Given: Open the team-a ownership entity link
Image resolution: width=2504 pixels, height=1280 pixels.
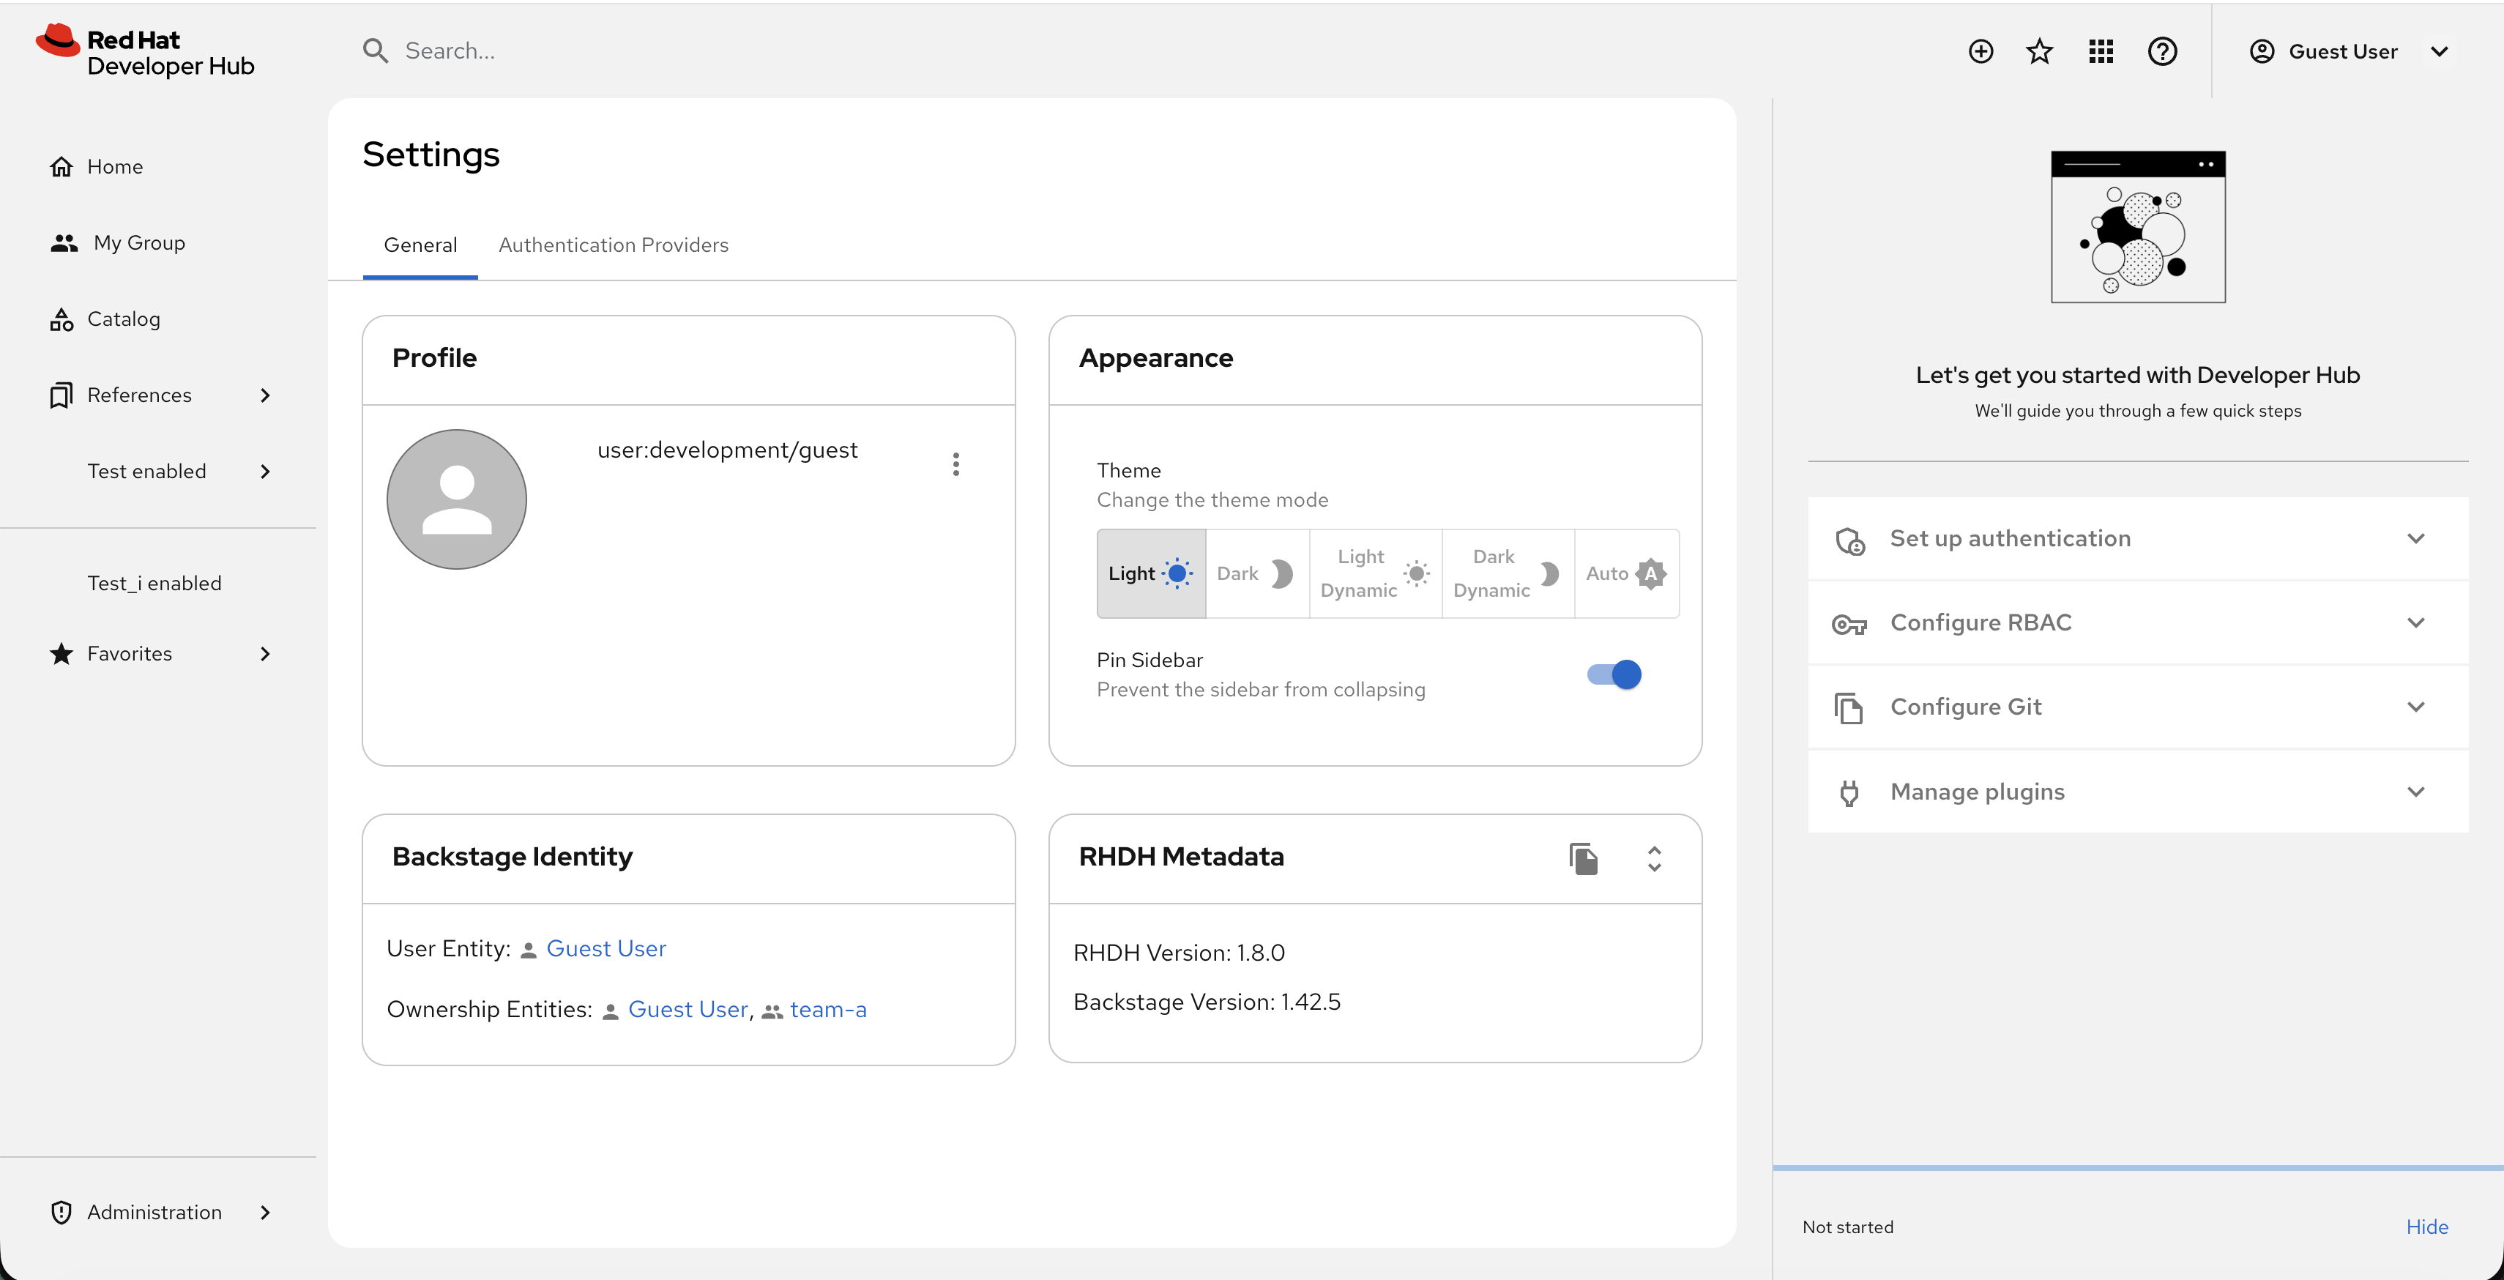Looking at the screenshot, I should (827, 1009).
